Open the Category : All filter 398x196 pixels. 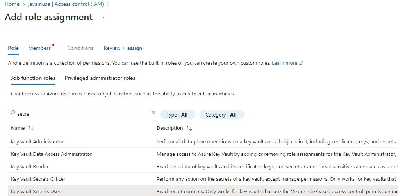(x=221, y=115)
